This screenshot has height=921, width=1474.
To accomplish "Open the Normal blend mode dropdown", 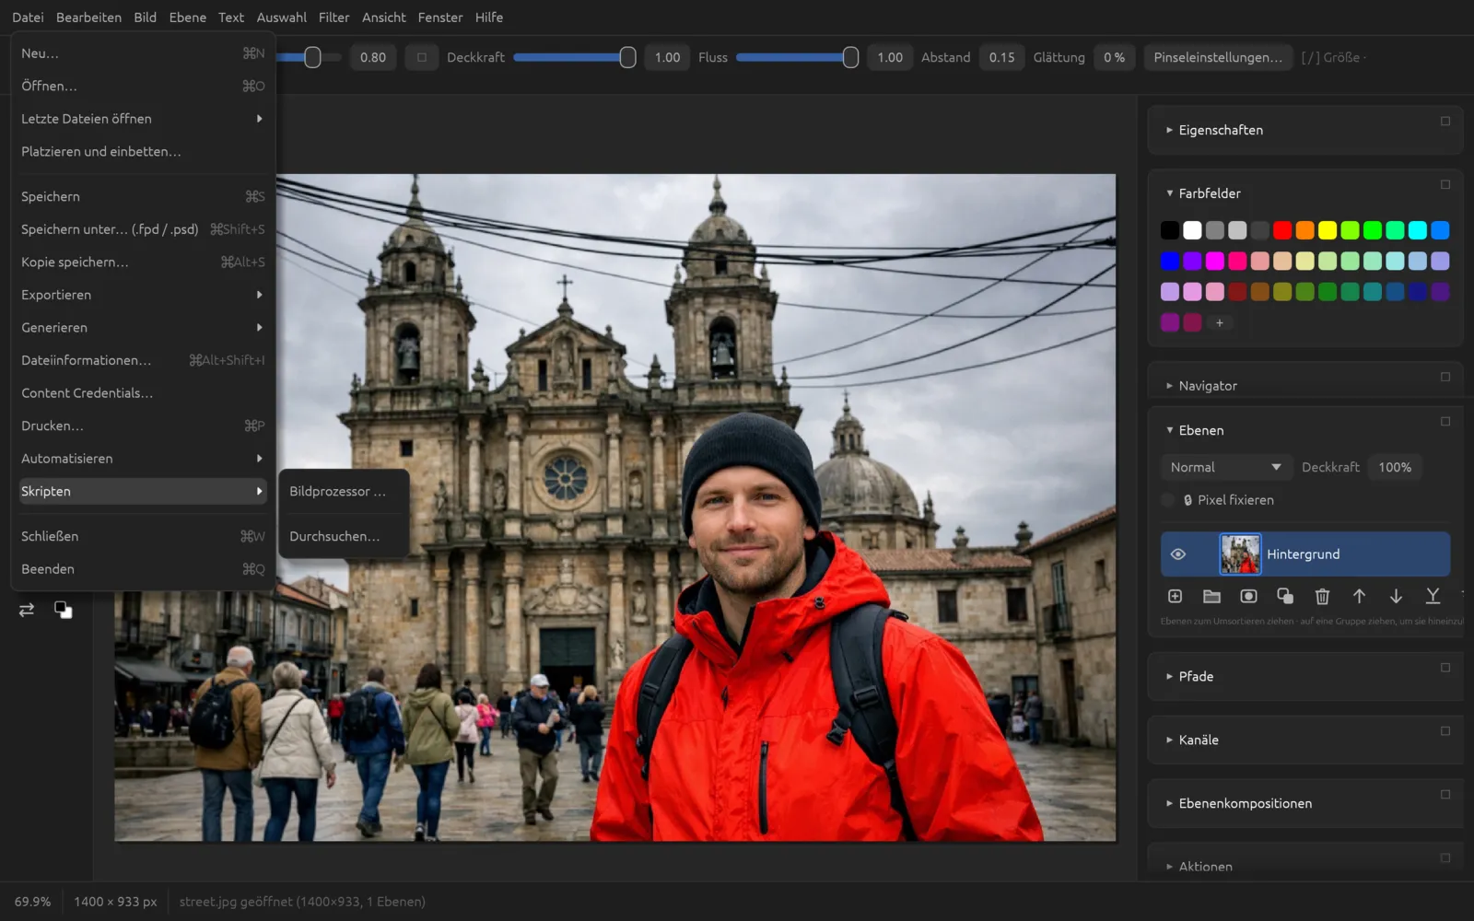I will [1225, 467].
